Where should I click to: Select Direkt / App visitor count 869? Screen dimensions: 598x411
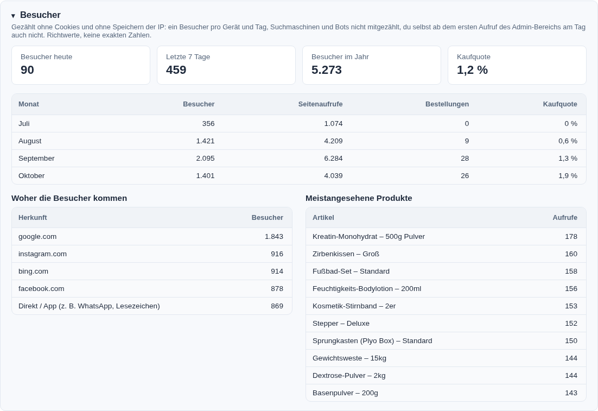point(277,306)
